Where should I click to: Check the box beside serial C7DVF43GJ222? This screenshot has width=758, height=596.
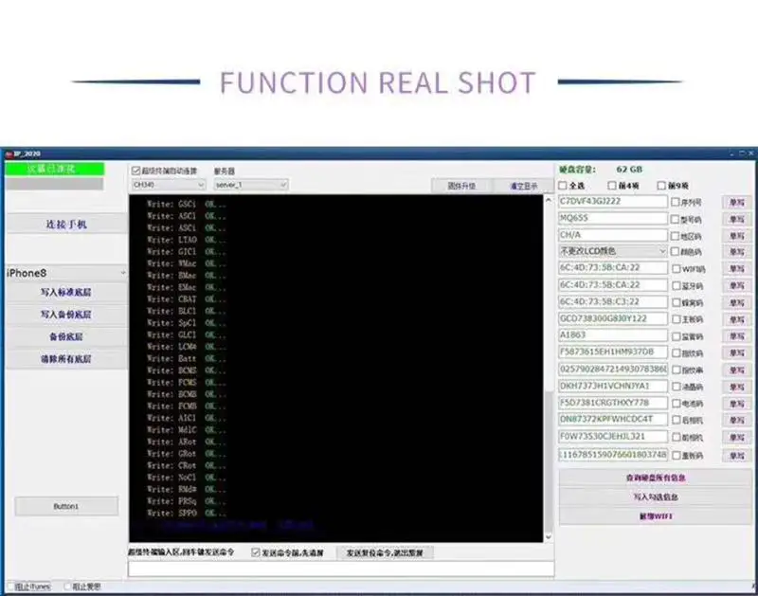coord(676,202)
